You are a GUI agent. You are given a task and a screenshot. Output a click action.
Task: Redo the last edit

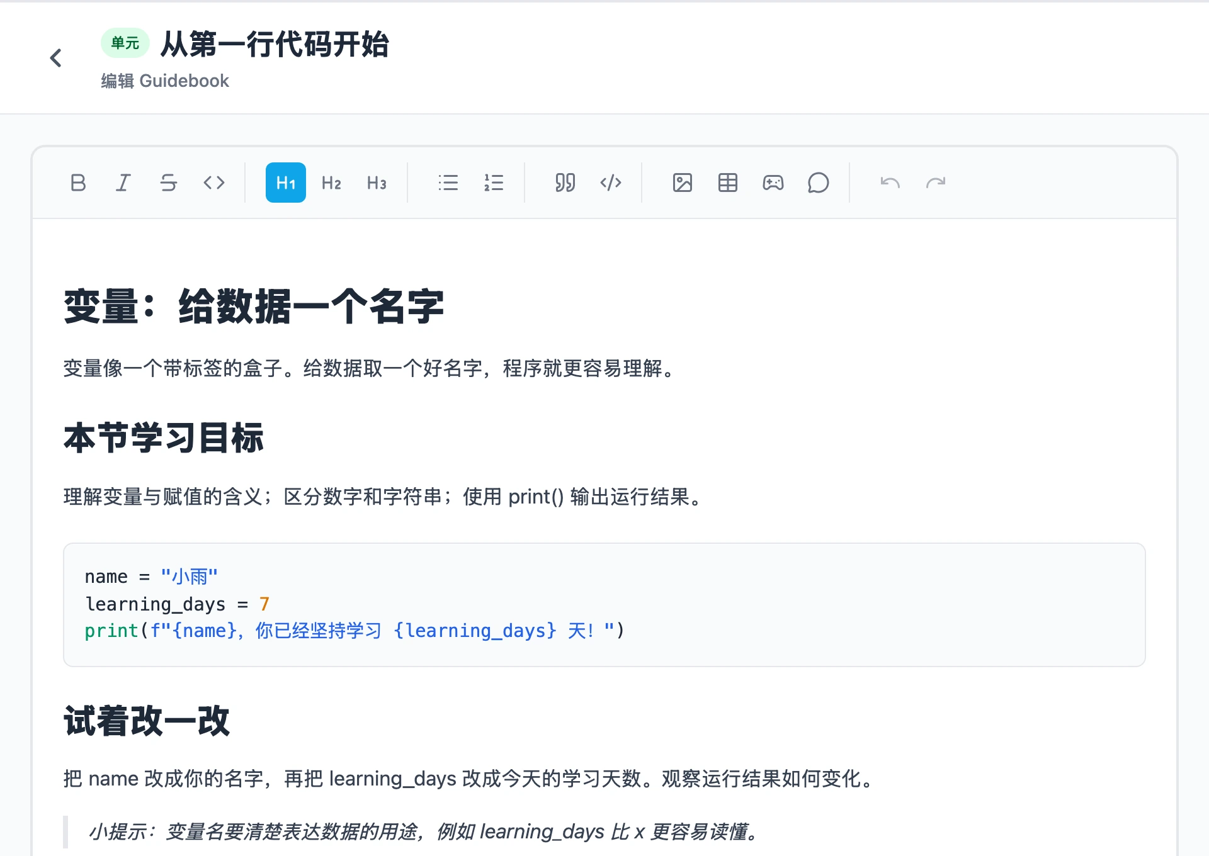[936, 183]
